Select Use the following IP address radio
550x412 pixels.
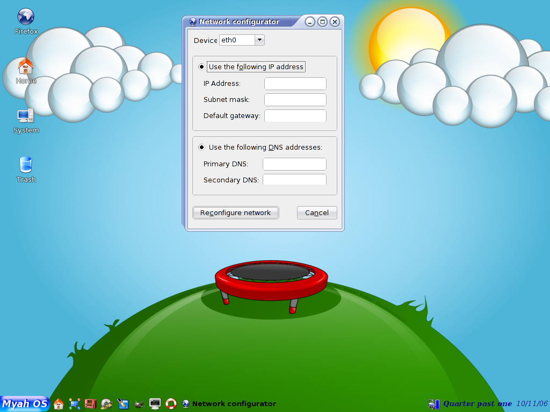pos(201,67)
